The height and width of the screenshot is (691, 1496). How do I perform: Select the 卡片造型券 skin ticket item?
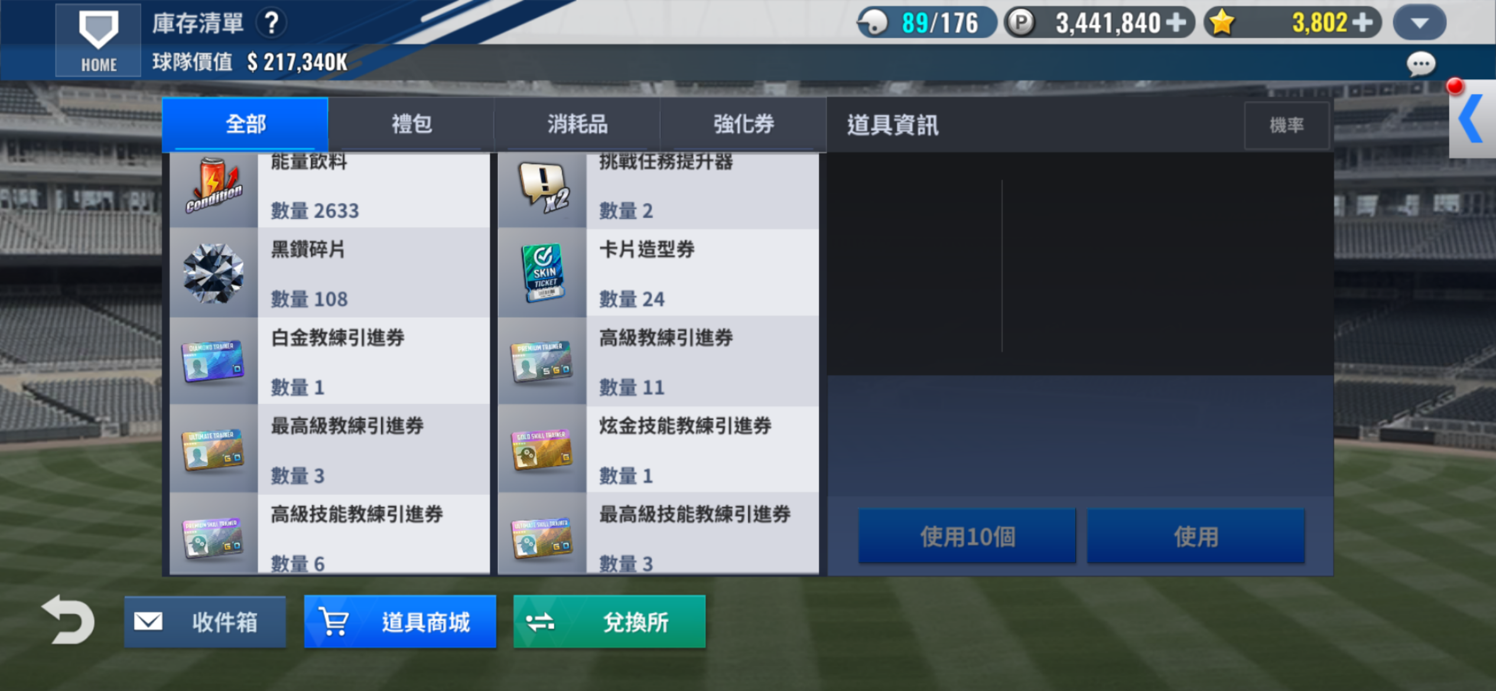pyautogui.click(x=658, y=273)
